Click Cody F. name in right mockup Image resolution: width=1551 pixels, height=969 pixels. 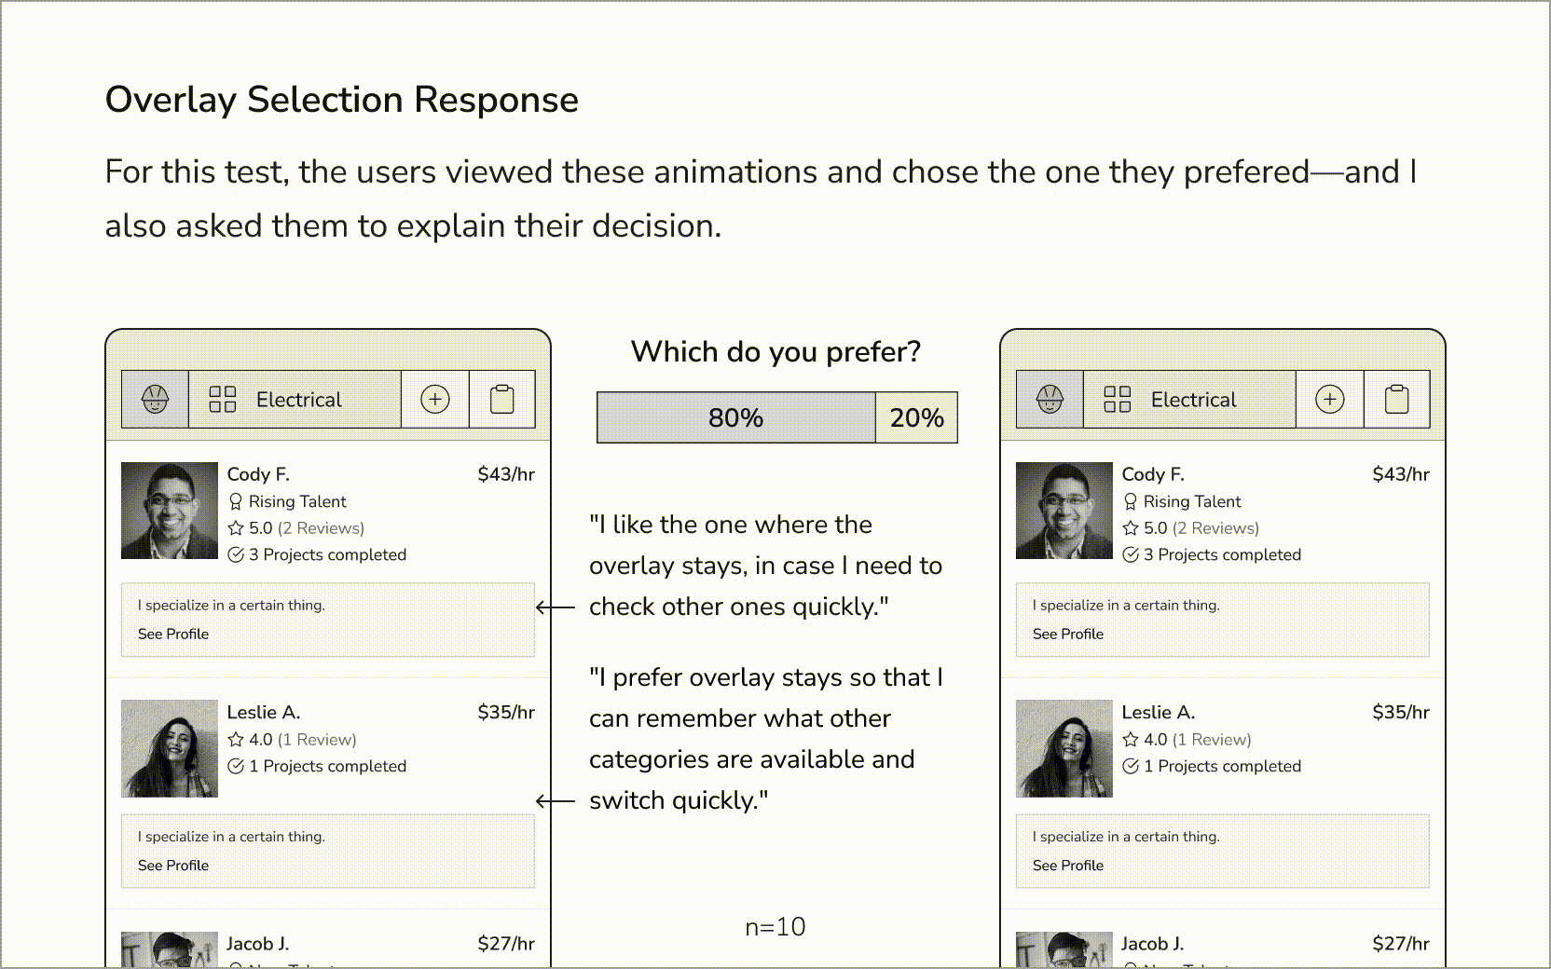point(1153,474)
